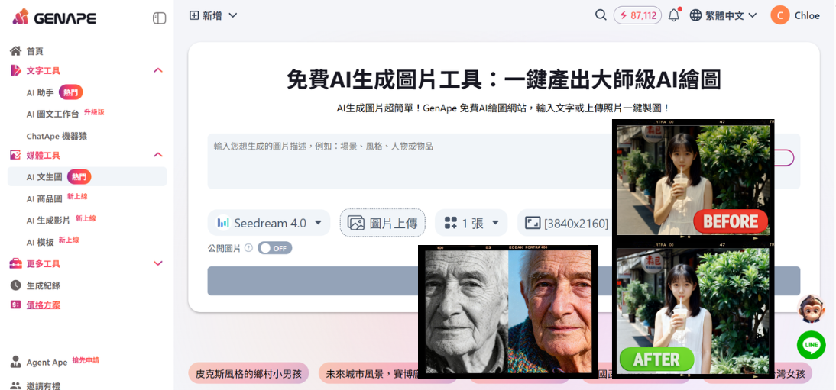Collapse the 媒體工具 section
The width and height of the screenshot is (836, 390).
click(x=158, y=155)
